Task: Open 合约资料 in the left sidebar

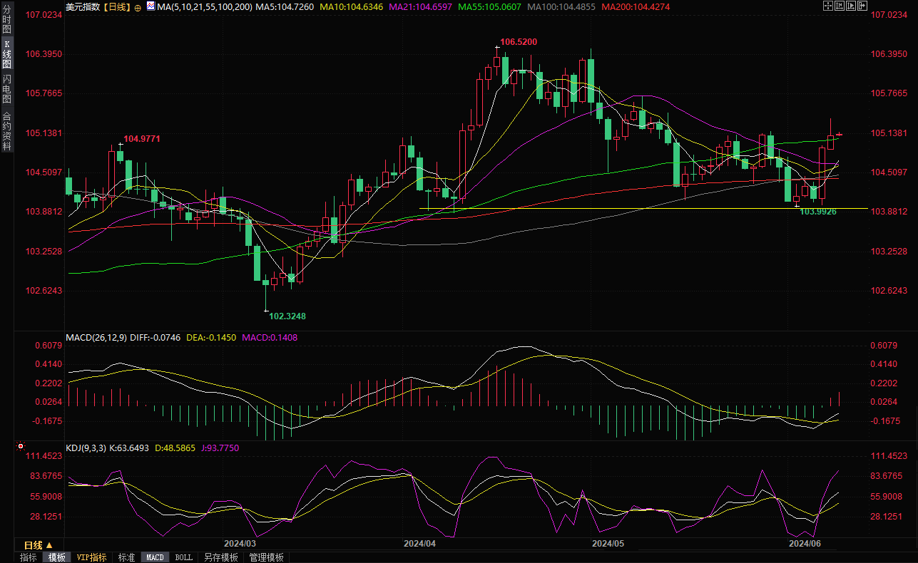Action: click(6, 130)
